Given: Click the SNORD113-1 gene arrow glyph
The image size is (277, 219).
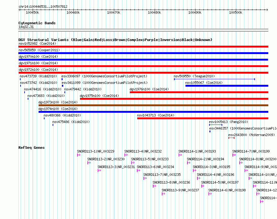Looking at the screenshot, I should pos(79,155).
